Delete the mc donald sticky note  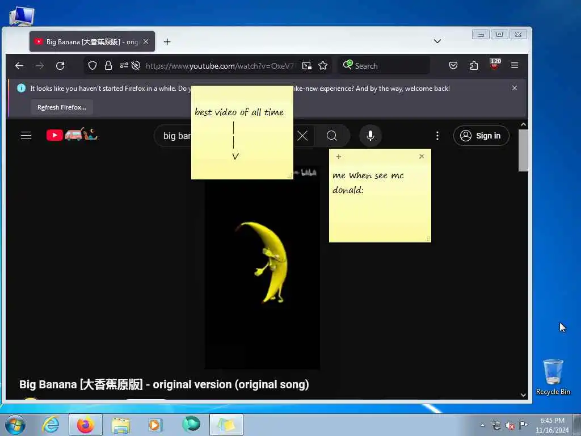coord(422,157)
